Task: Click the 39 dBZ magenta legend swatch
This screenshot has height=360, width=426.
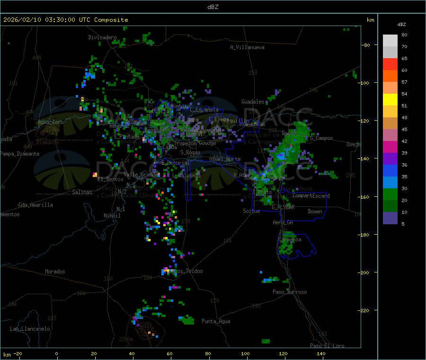Action: point(390,147)
